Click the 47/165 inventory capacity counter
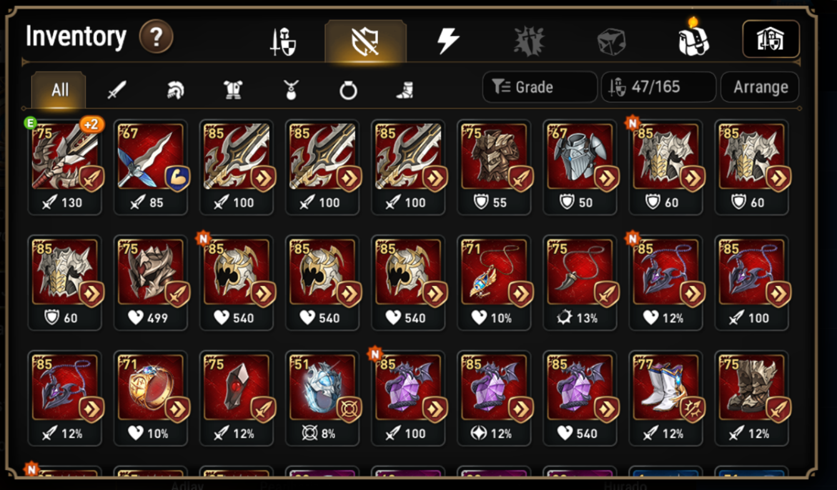 658,87
